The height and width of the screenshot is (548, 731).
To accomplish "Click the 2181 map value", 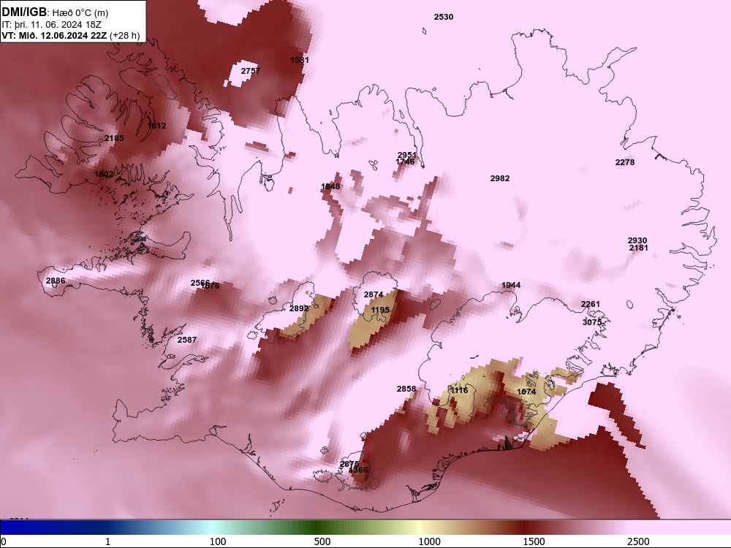I will point(639,248).
